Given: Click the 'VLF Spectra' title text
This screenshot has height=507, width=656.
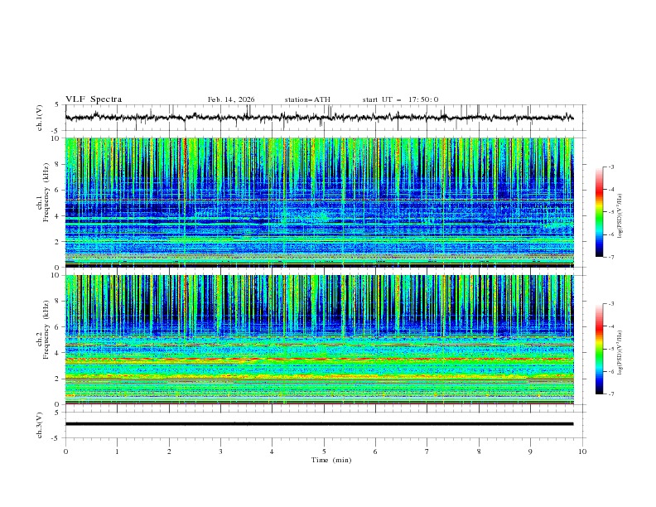Looking at the screenshot, I should coord(94,99).
